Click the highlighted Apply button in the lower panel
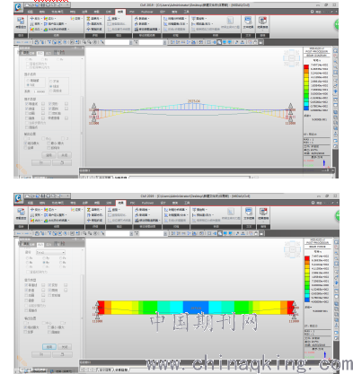This screenshot has height=374, width=353. [x=49, y=347]
